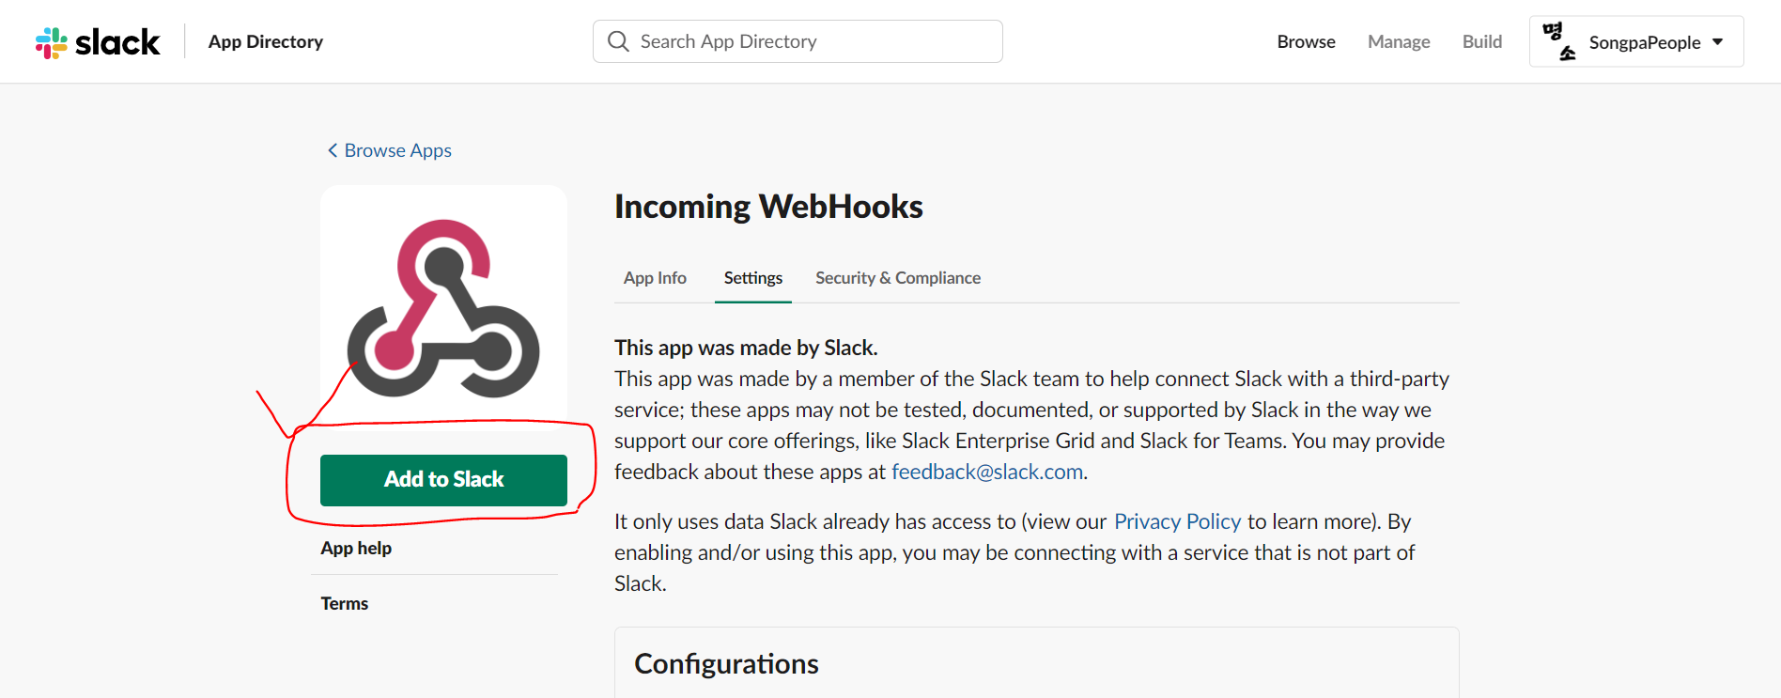Image resolution: width=1781 pixels, height=698 pixels.
Task: Click the Incoming WebHooks title text
Action: (x=768, y=207)
